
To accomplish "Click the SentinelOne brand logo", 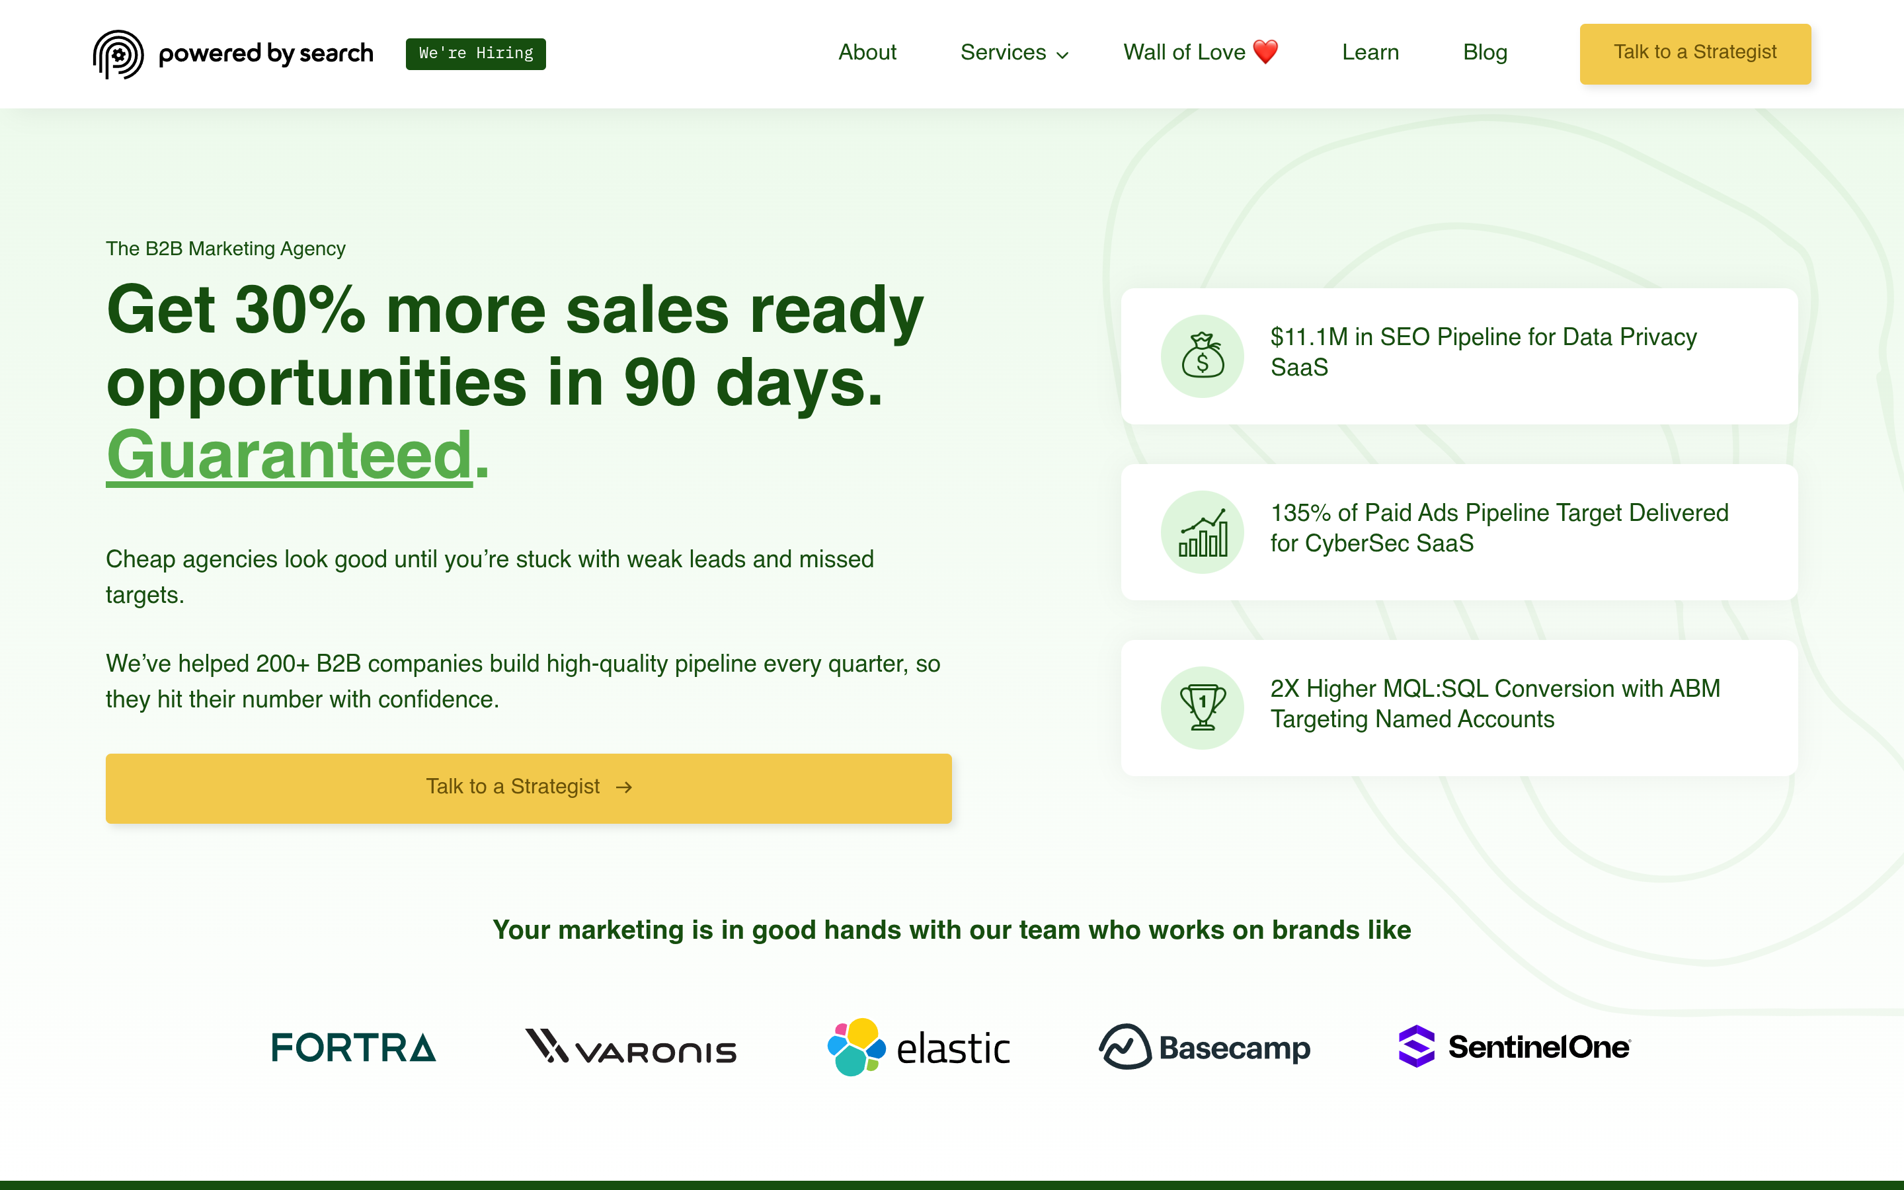I will [1515, 1047].
